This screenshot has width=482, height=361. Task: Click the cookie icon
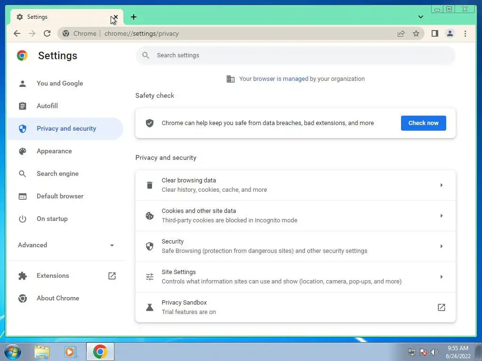tap(149, 216)
